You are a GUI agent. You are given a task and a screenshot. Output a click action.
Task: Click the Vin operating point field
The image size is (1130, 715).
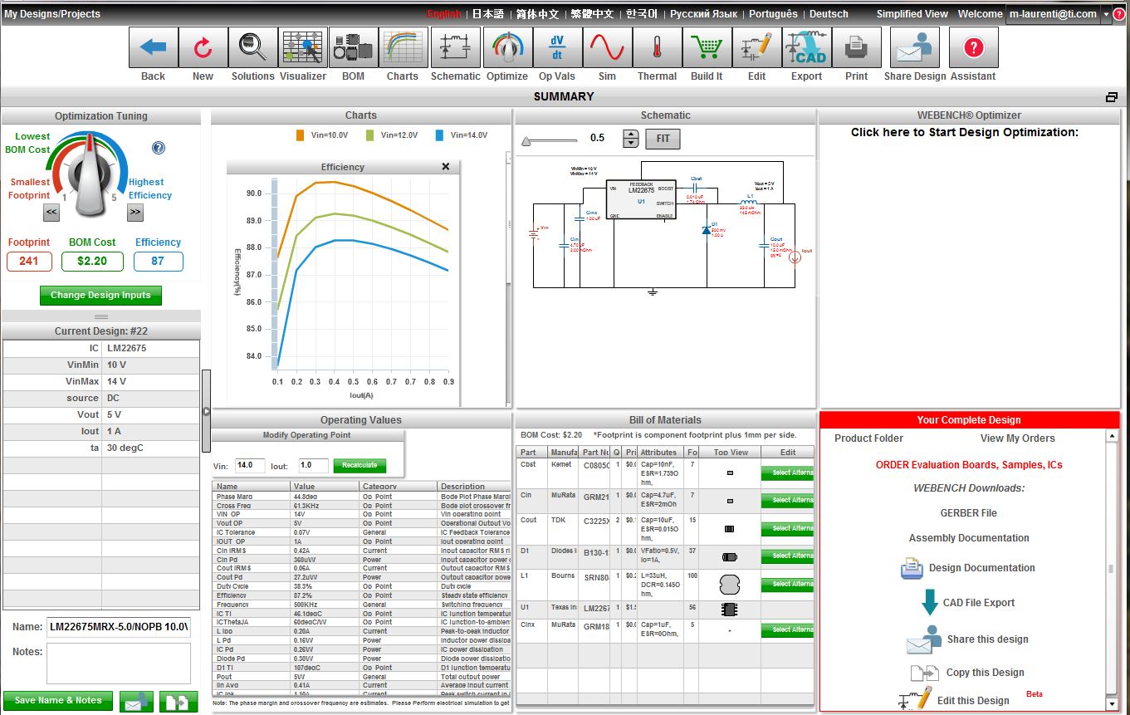pos(250,466)
